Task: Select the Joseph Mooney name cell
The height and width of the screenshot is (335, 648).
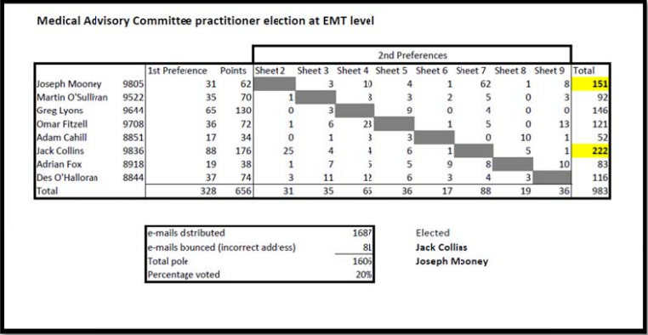Action: (69, 84)
